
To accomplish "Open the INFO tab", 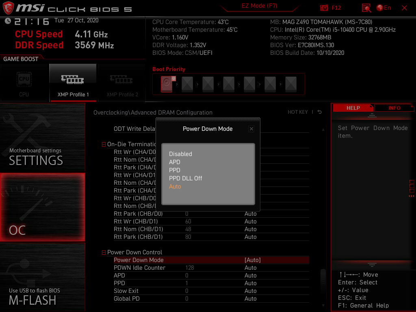I will [394, 108].
